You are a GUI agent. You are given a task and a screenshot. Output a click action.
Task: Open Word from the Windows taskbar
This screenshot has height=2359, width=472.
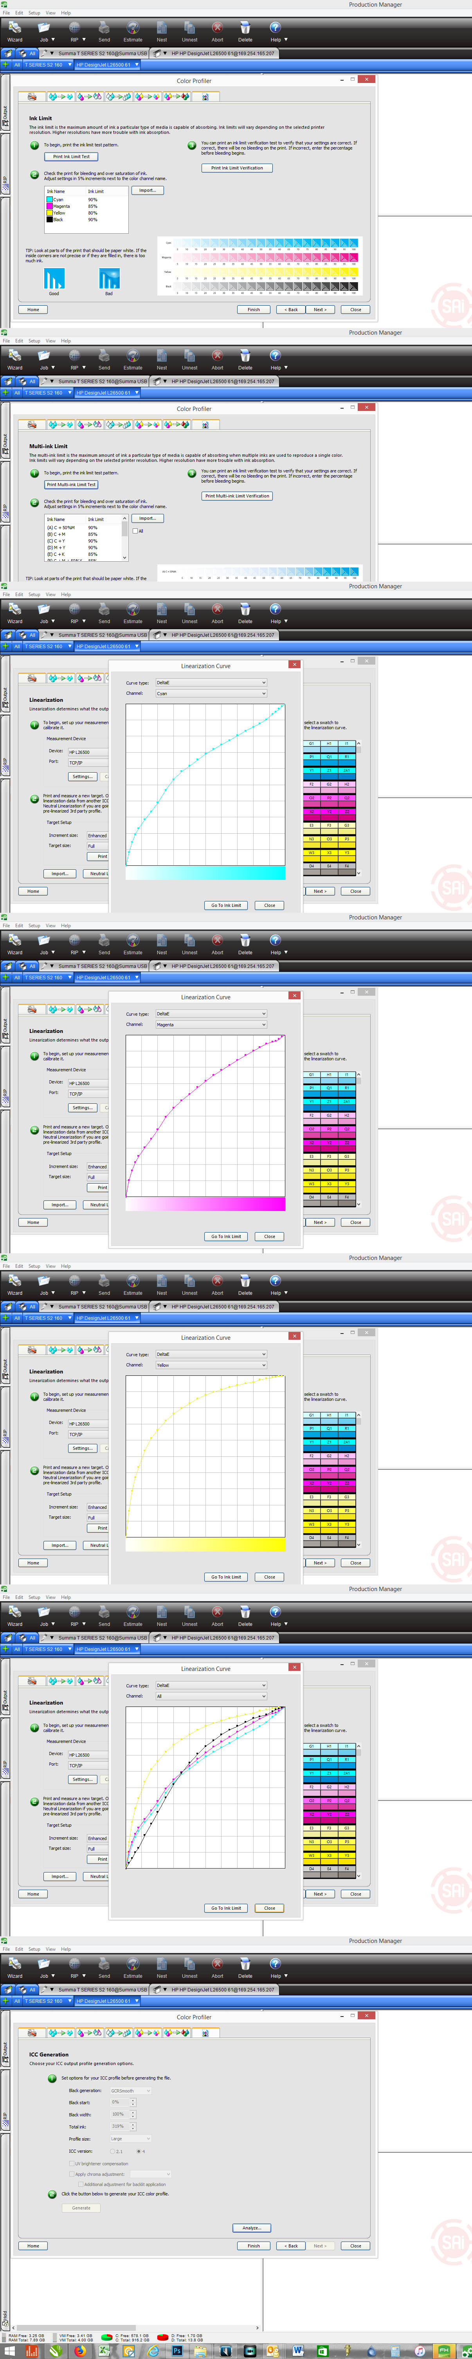point(298,2351)
